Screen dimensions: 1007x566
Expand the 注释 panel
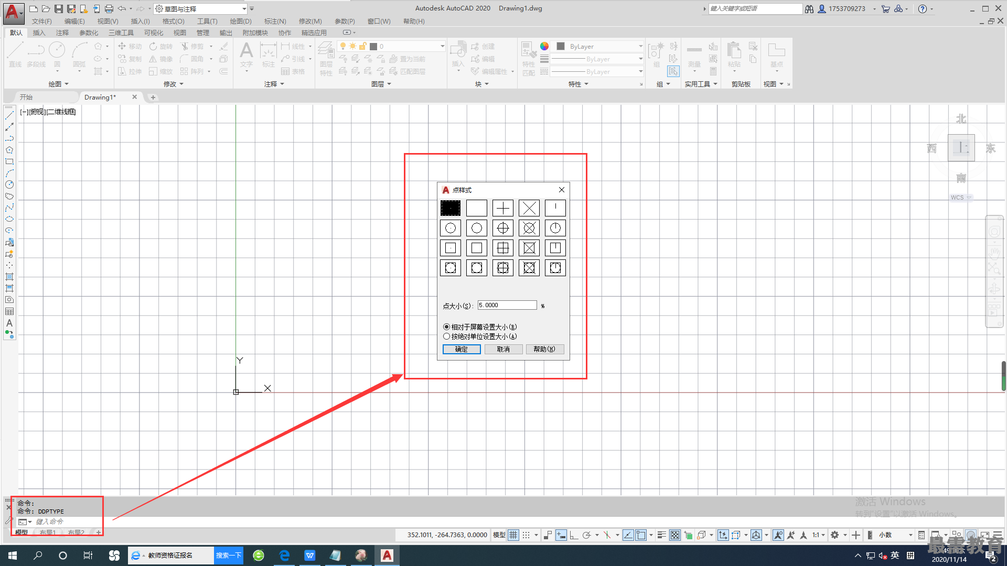[x=274, y=84]
